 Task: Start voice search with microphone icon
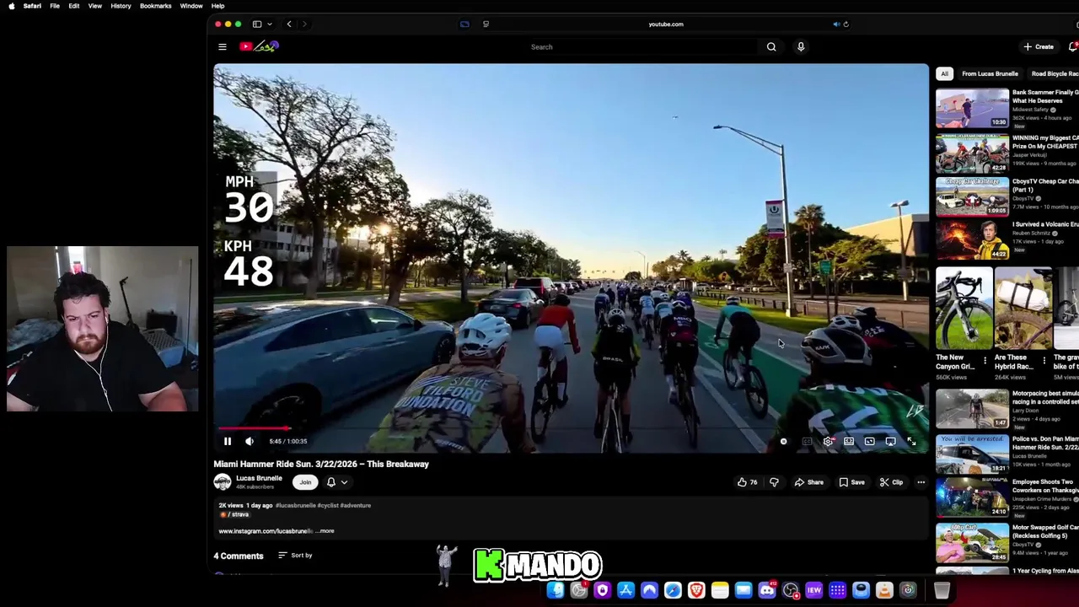point(801,47)
